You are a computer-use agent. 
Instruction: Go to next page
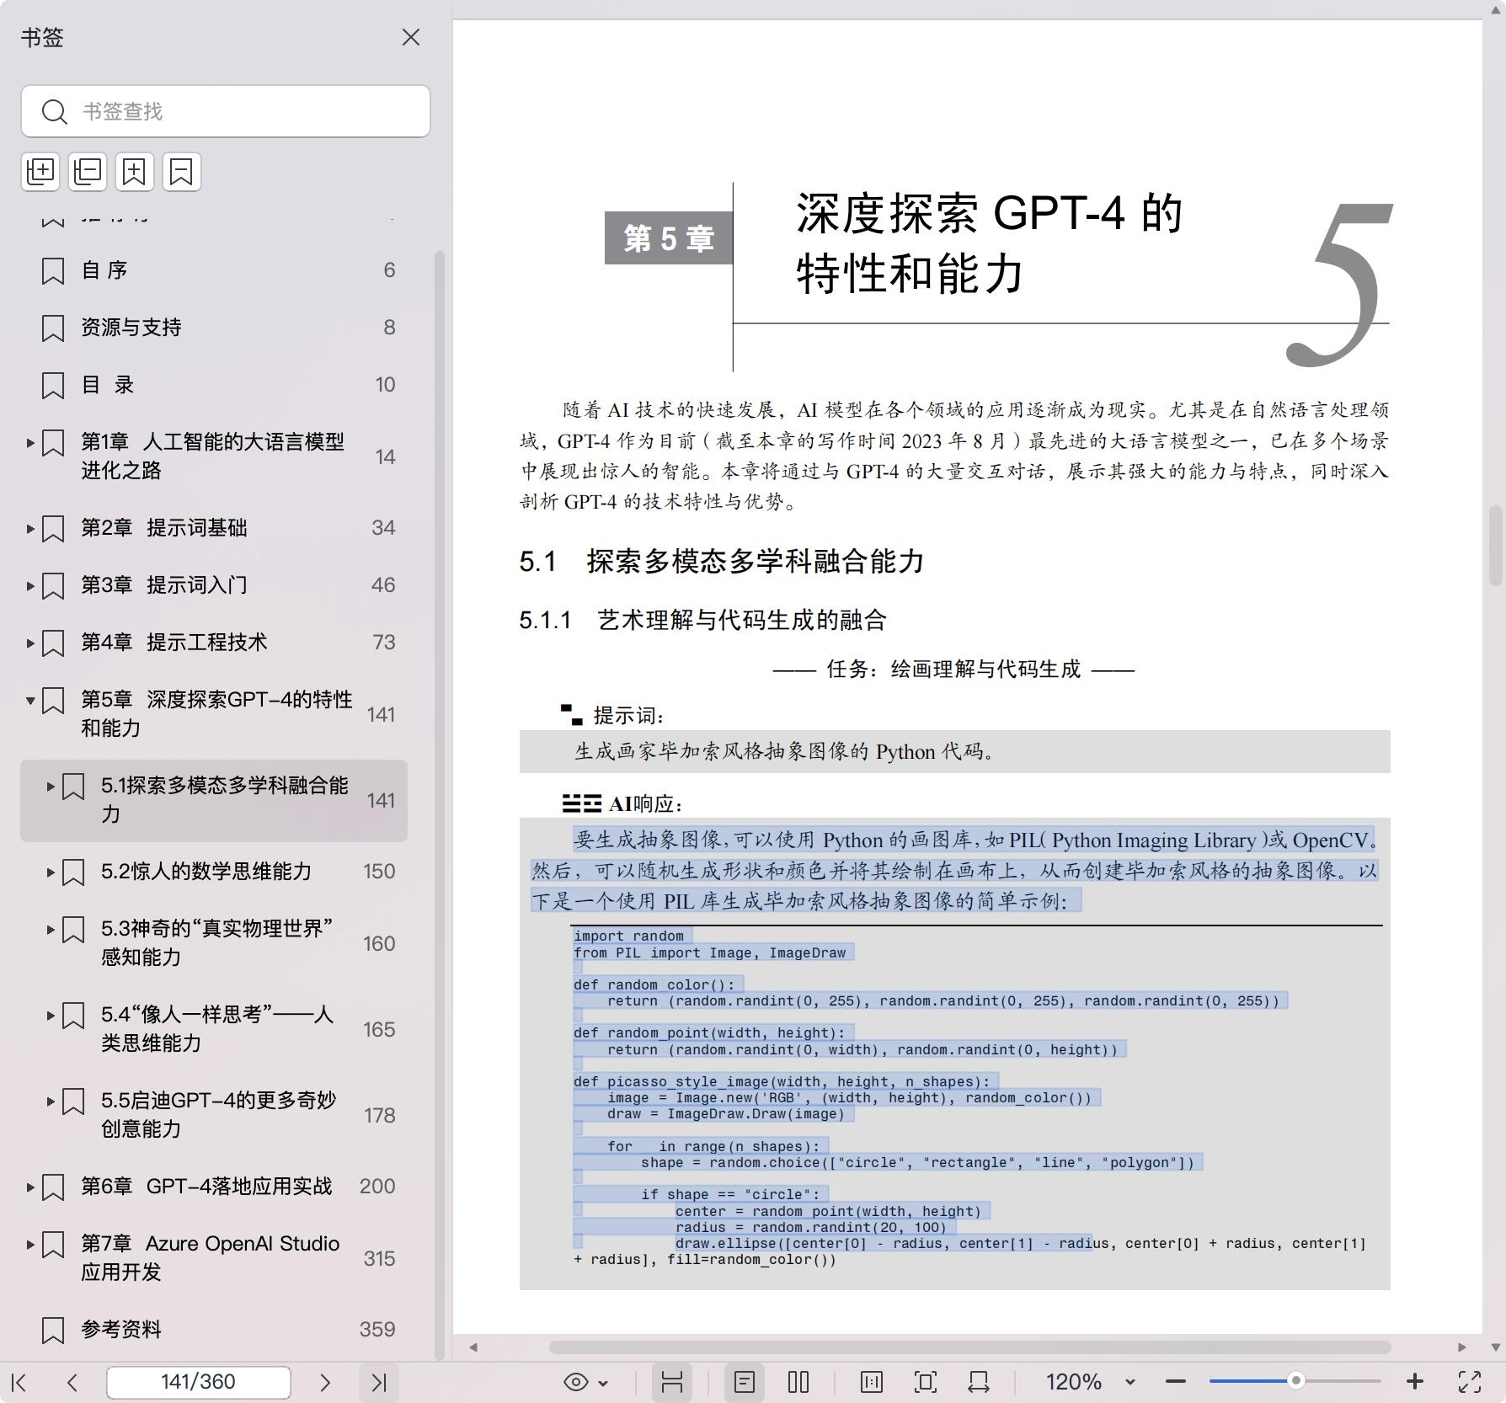(325, 1382)
